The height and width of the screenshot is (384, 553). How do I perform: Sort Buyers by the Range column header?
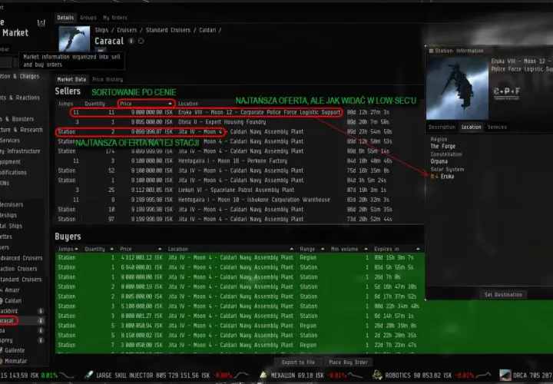(x=312, y=249)
